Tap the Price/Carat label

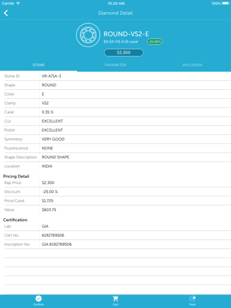[x=14, y=201]
